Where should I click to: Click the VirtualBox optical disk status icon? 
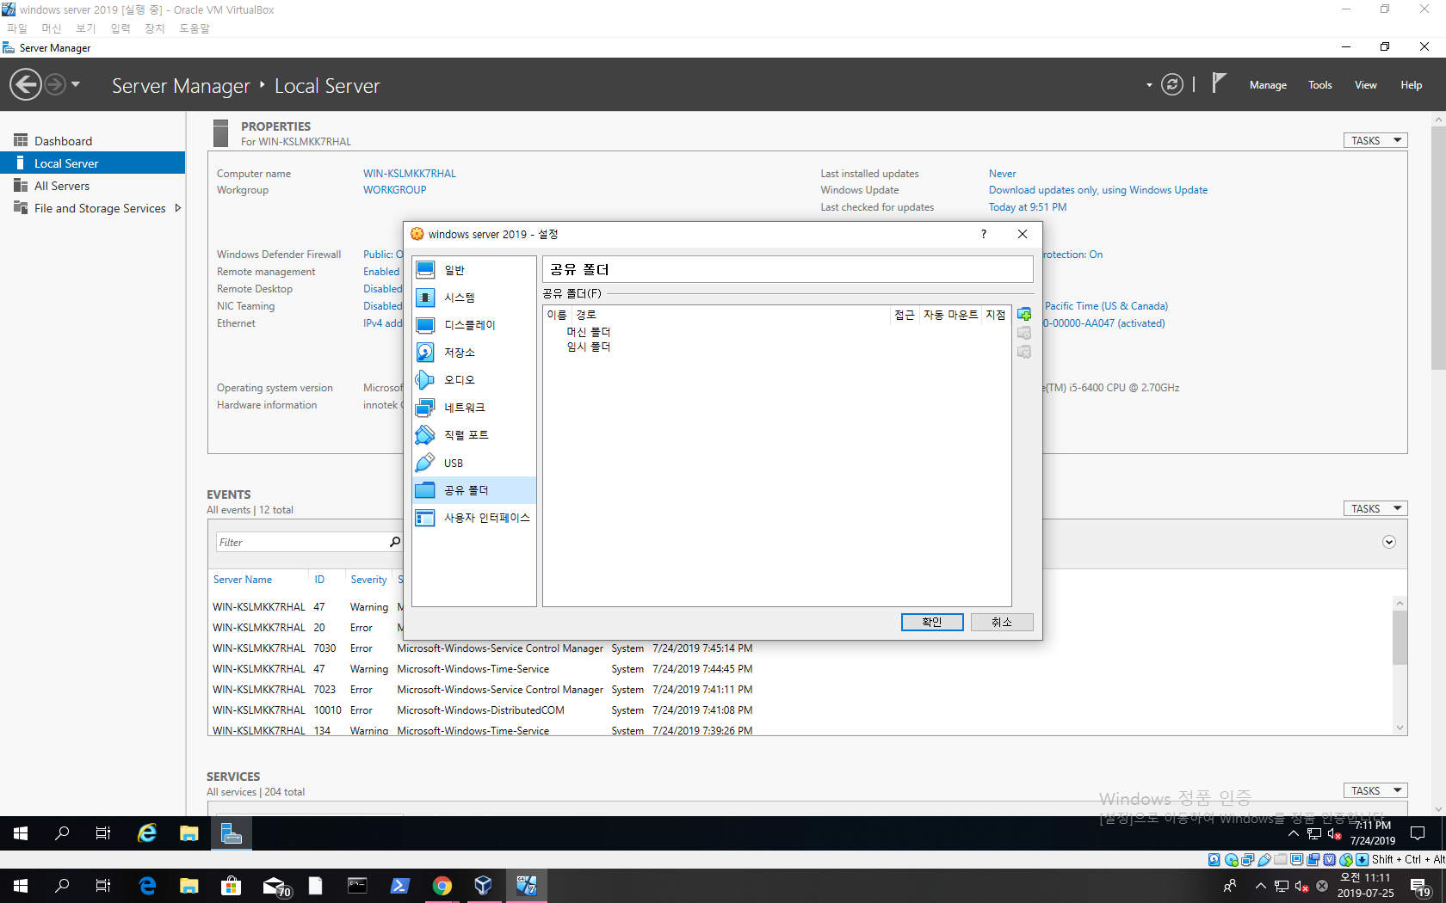coord(1232,859)
